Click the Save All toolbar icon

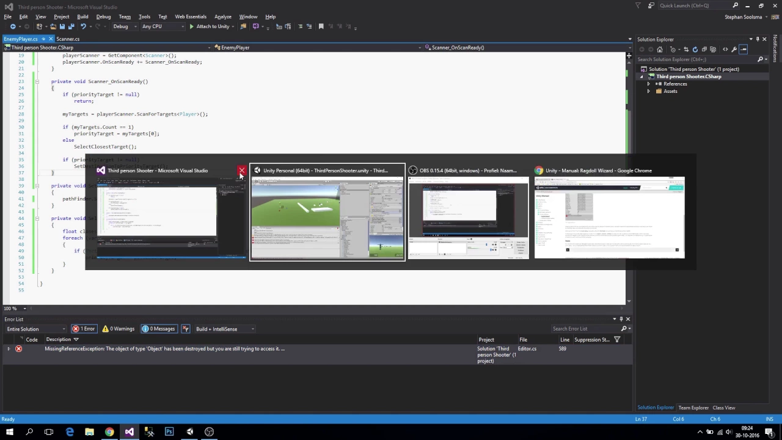tap(71, 26)
